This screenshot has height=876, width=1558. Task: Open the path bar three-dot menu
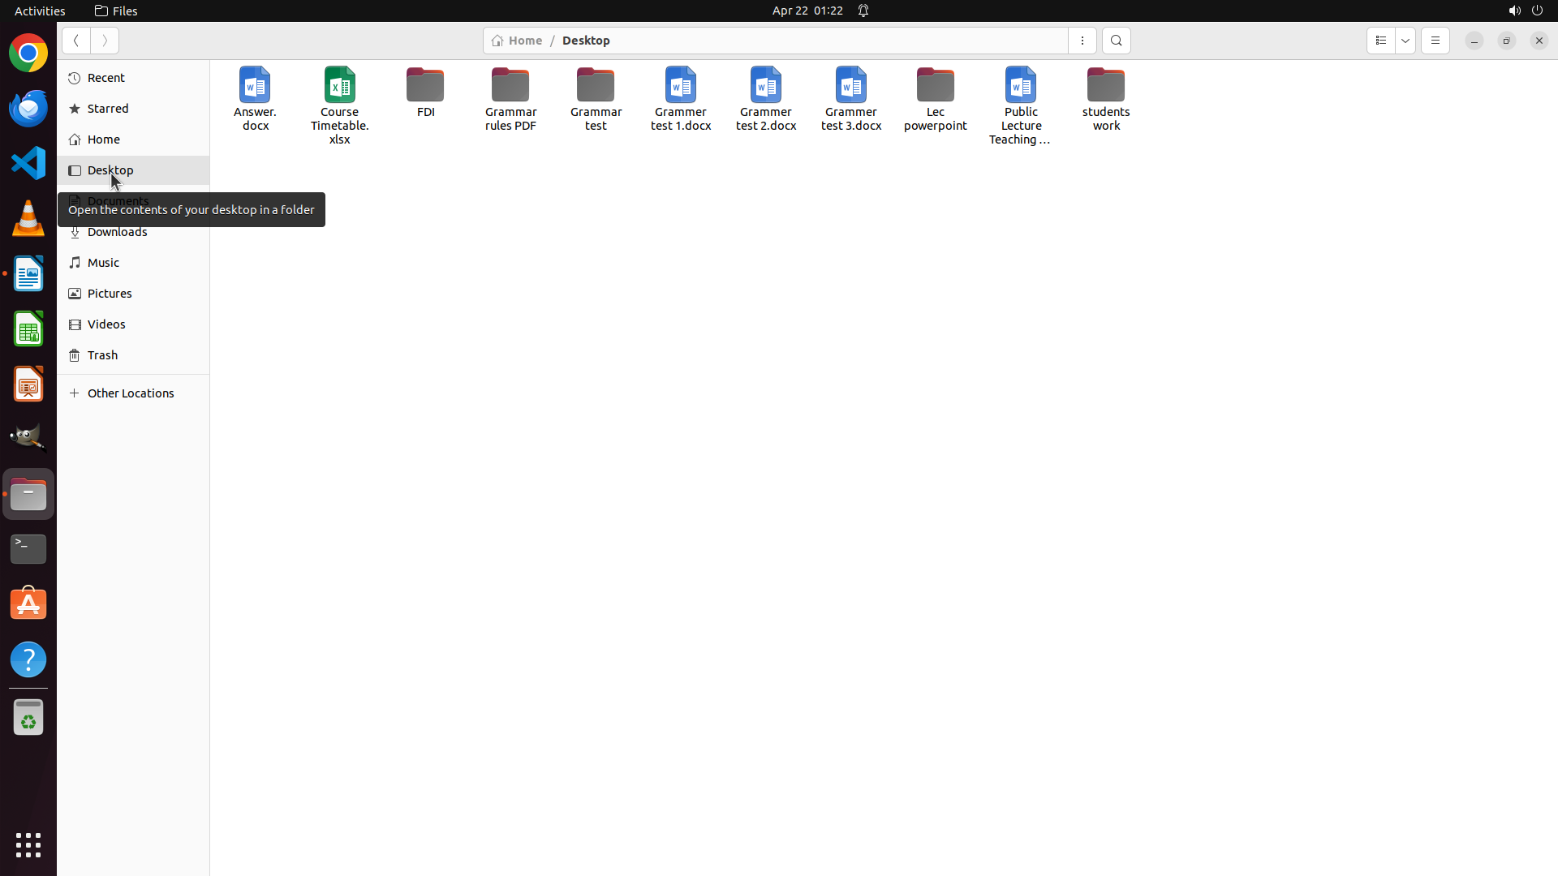coord(1082,41)
